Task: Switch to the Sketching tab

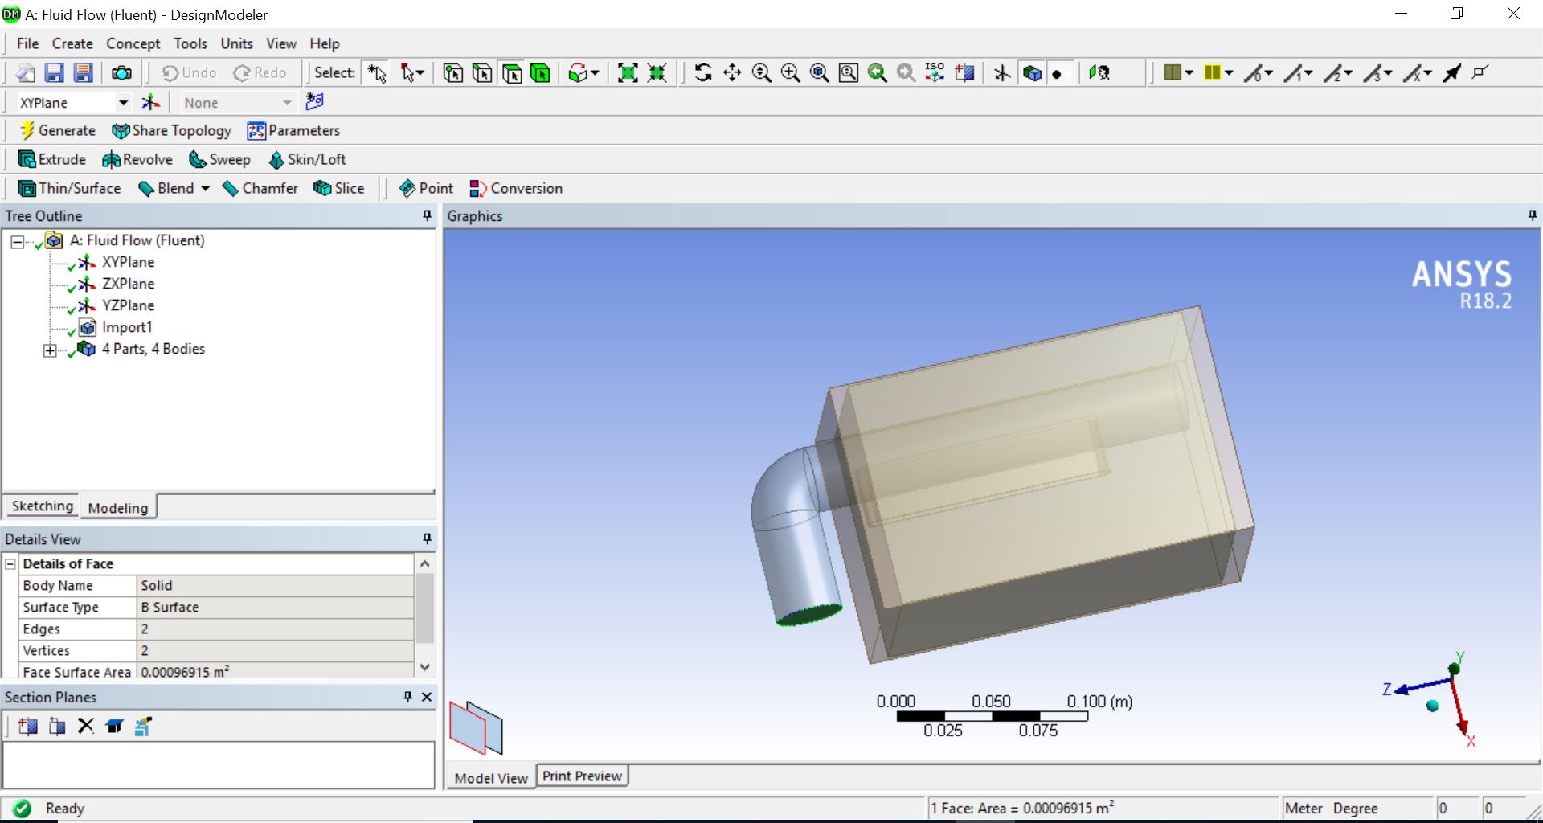Action: coord(42,506)
